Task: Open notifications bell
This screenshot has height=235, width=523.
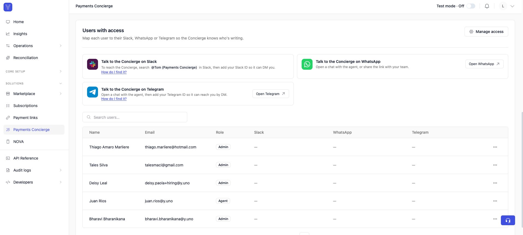Action: (x=487, y=6)
